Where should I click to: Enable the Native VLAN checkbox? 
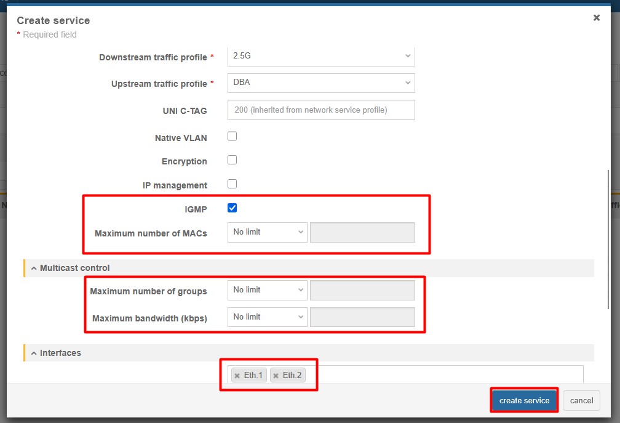232,137
